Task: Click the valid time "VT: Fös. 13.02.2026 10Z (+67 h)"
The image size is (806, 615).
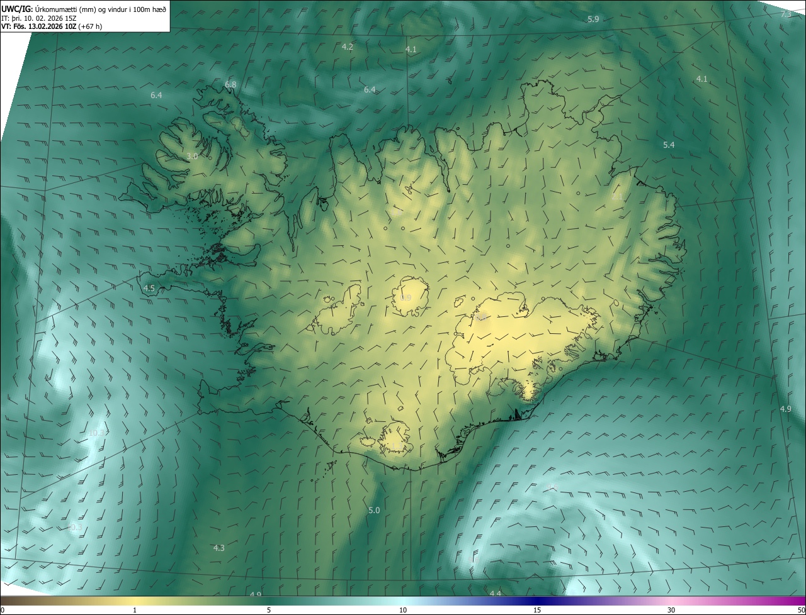Action: (52, 26)
